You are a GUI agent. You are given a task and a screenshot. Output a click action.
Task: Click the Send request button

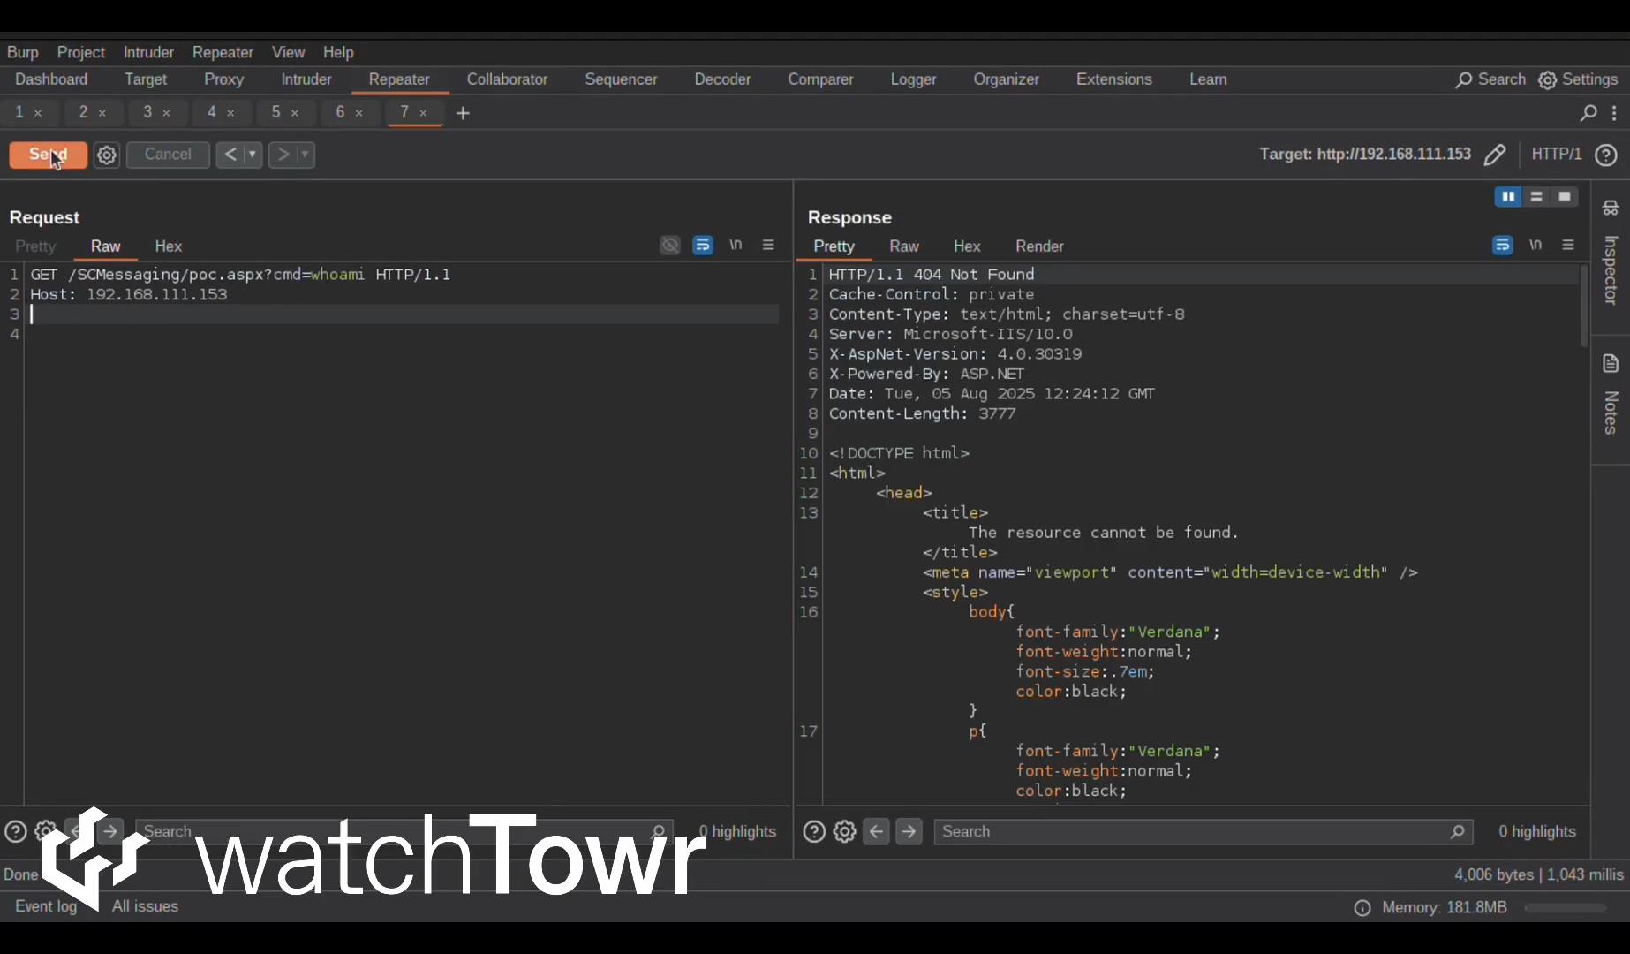point(48,155)
